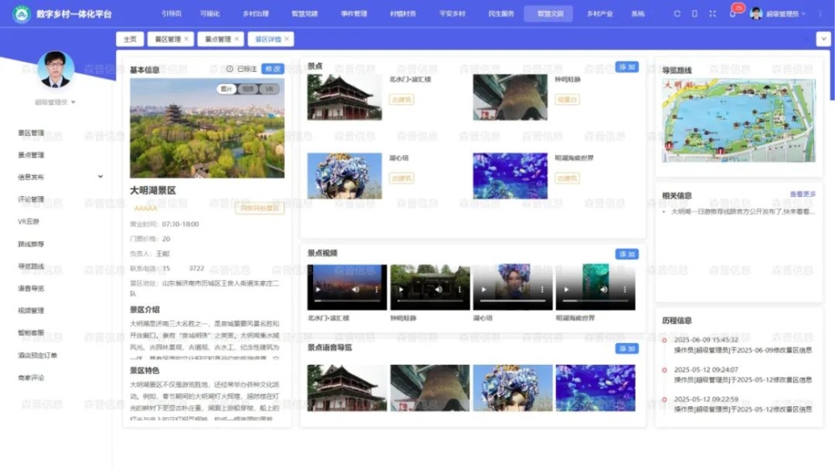Click the fullscreen icon in the header
835x469 pixels.
point(712,14)
